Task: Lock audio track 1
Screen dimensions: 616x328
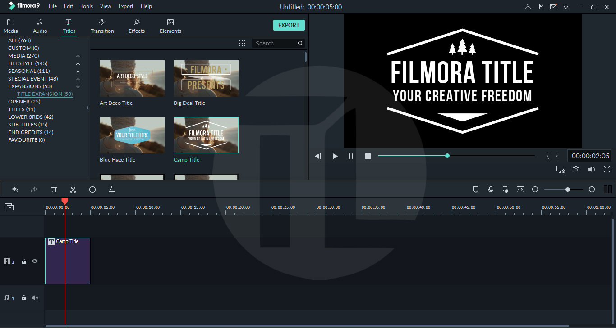Action: pyautogui.click(x=24, y=298)
